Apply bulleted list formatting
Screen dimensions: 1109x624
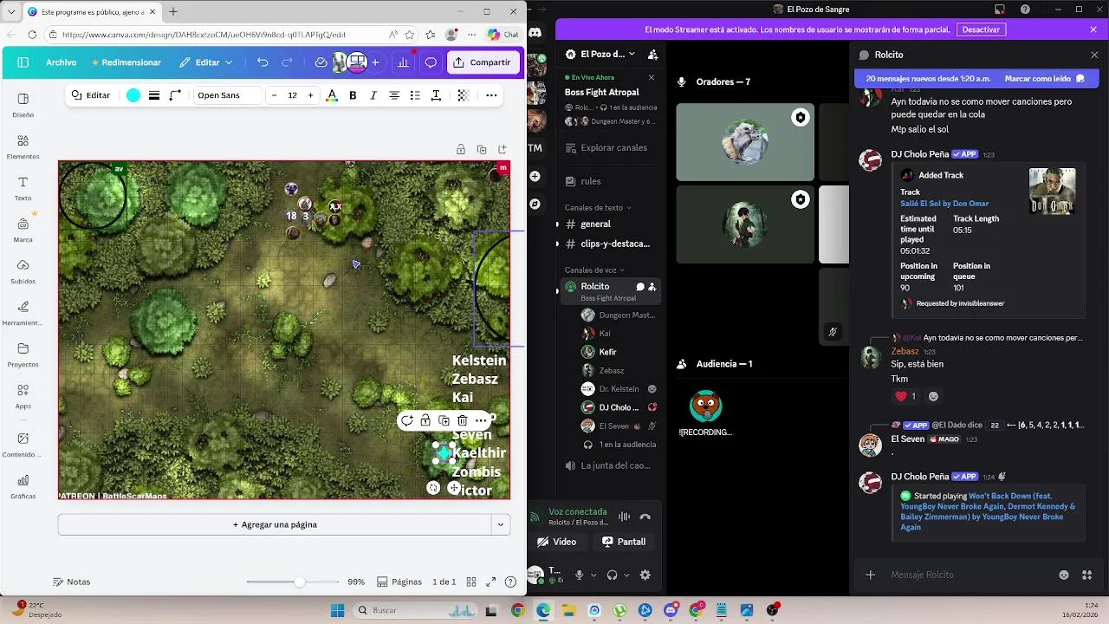[415, 95]
